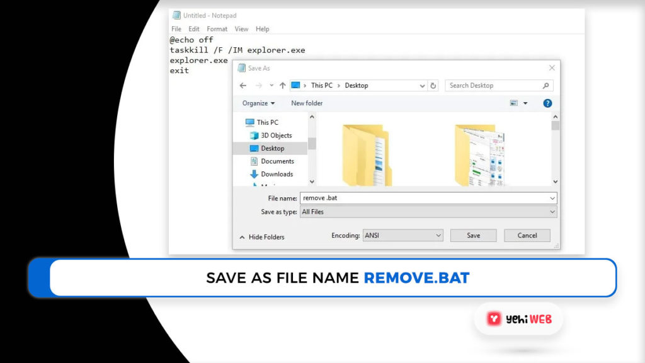This screenshot has width=645, height=363.
Task: Open the File menu in Notepad
Action: [176, 29]
